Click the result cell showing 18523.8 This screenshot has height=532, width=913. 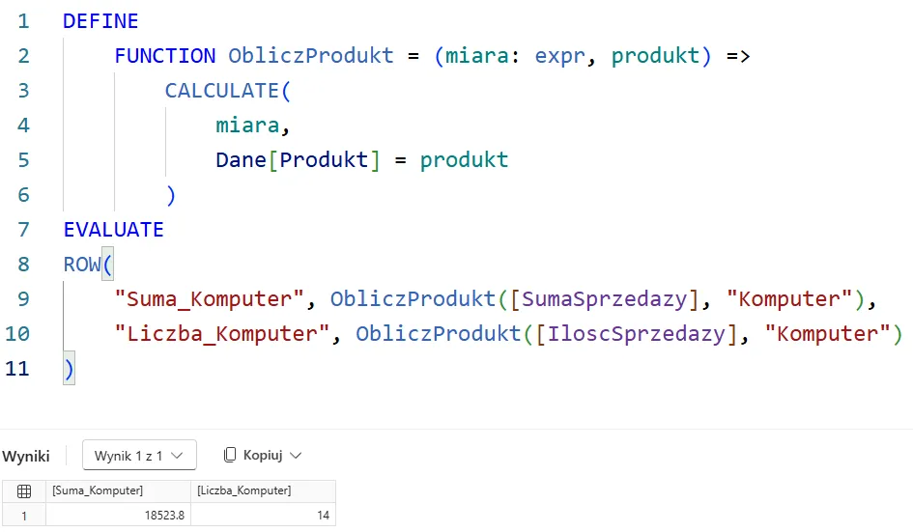[118, 516]
